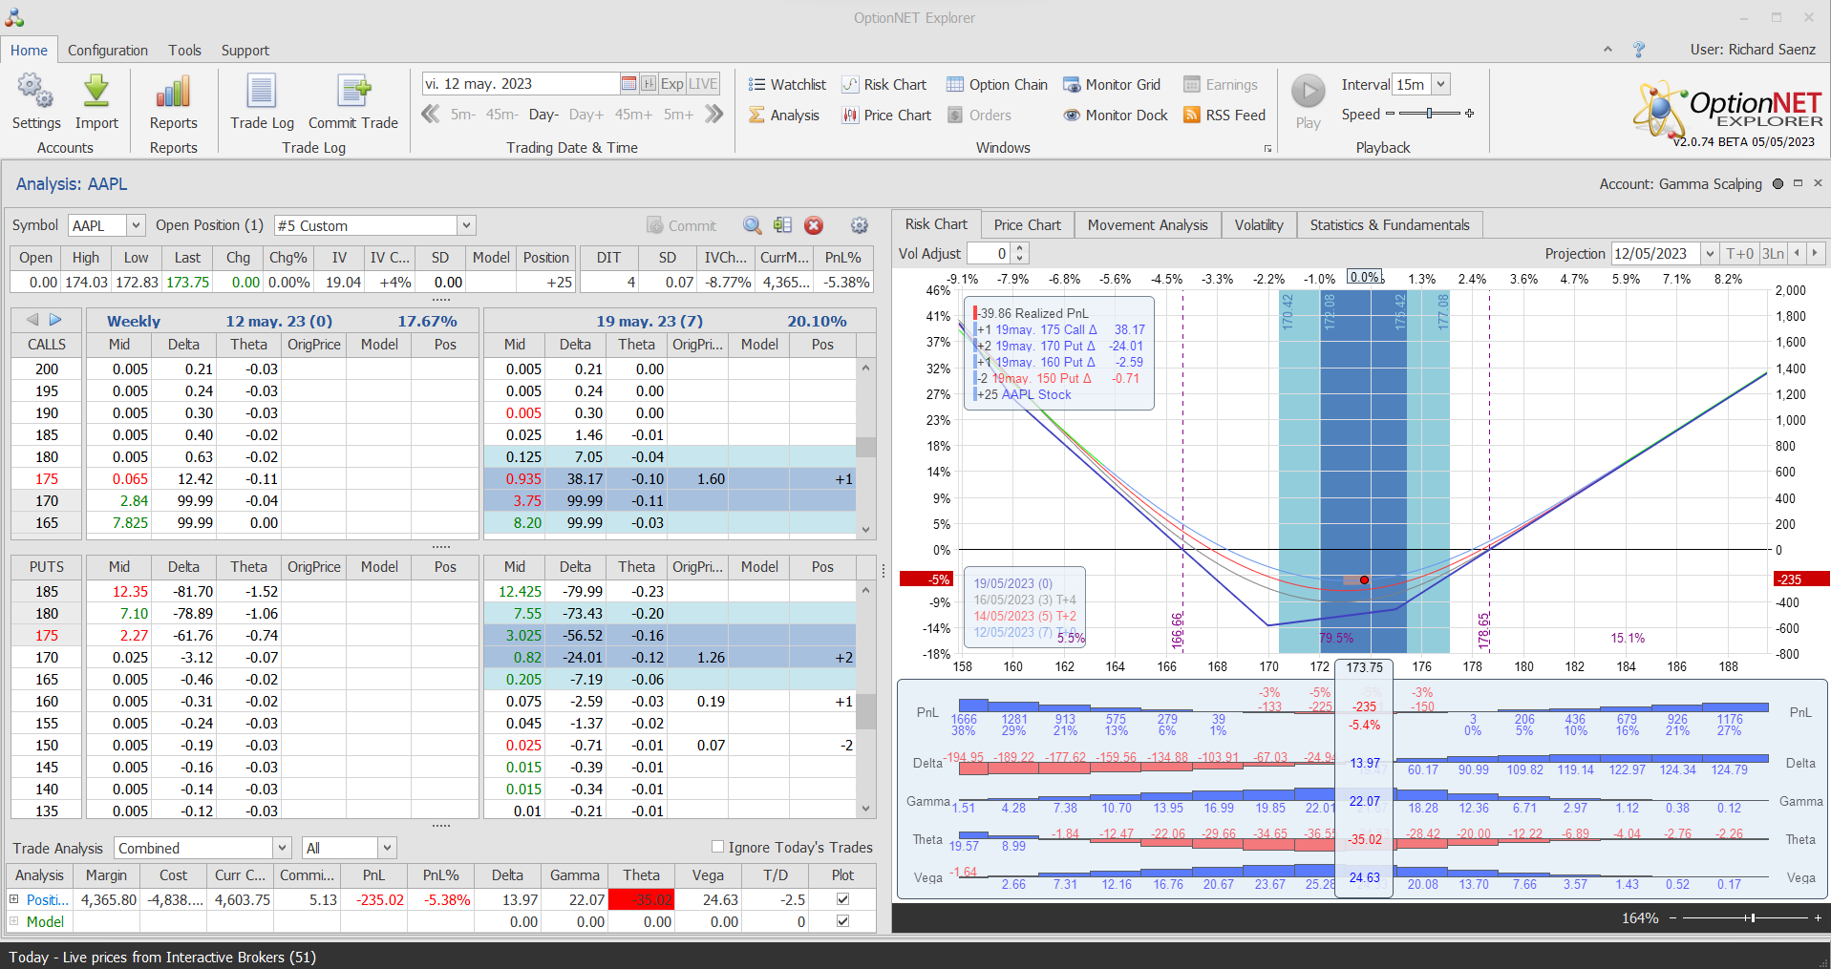
Task: Toggle the 3Ln lines button
Action: pyautogui.click(x=1773, y=253)
